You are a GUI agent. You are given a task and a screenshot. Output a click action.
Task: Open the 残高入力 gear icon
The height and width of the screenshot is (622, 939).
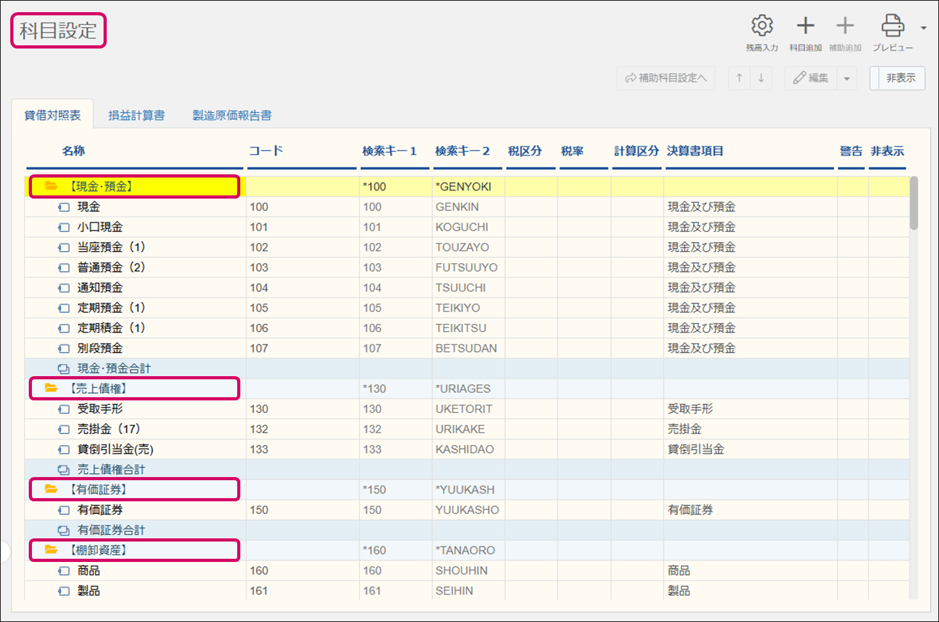point(761,27)
